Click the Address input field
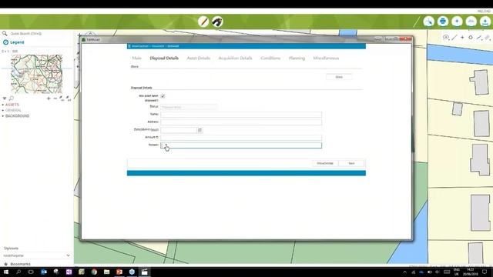 [x=241, y=122]
